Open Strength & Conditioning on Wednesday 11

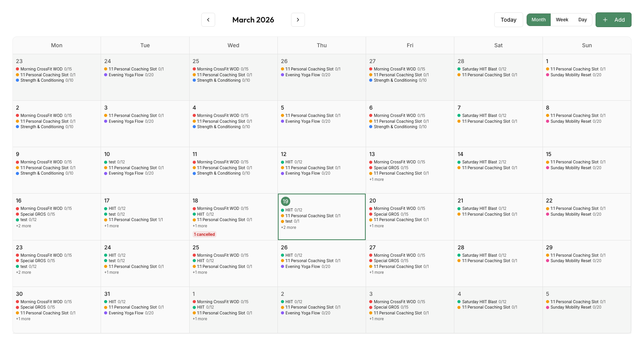coord(221,173)
